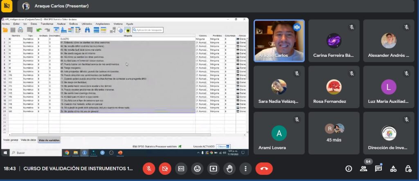Toggle closed captions in Meet
Image resolution: width=419 pixels, height=181 pixels.
[x=181, y=168]
